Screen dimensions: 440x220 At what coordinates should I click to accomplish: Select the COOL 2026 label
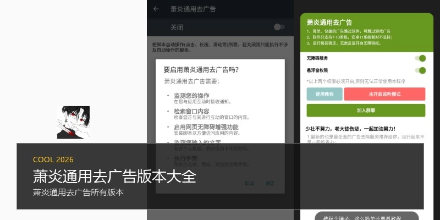tap(53, 159)
